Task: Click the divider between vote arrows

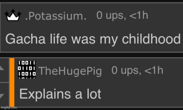Action: click(5, 83)
